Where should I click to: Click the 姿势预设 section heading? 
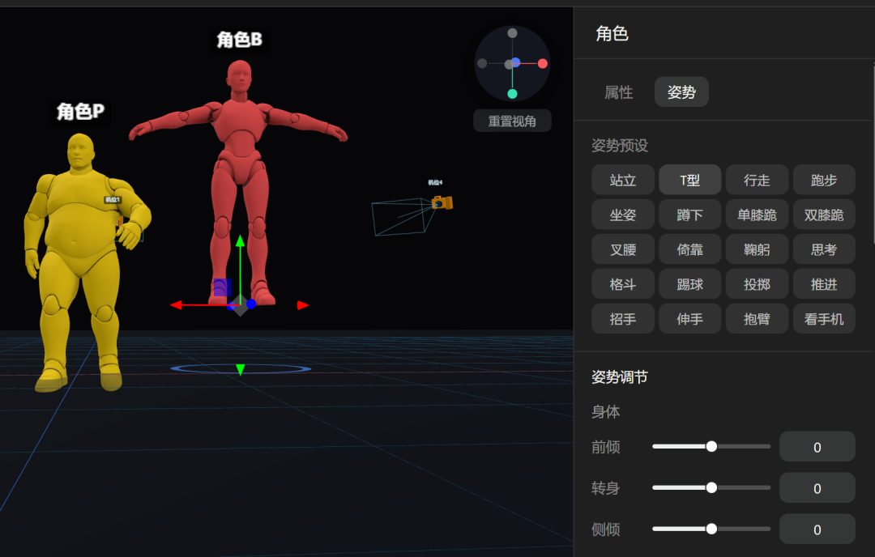[620, 146]
